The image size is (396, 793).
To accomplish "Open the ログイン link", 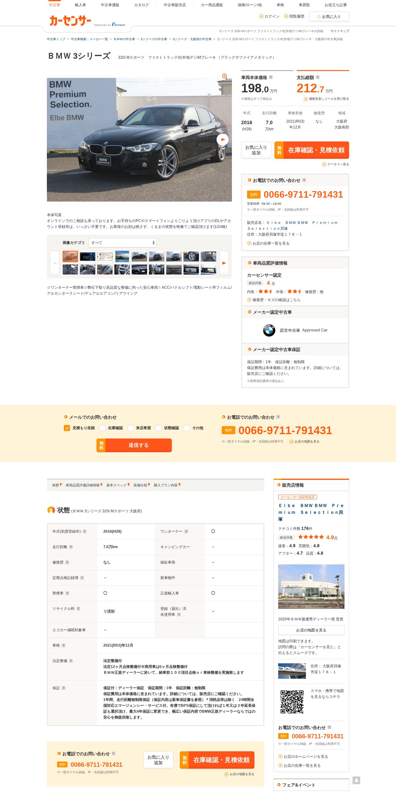I will coord(270,16).
